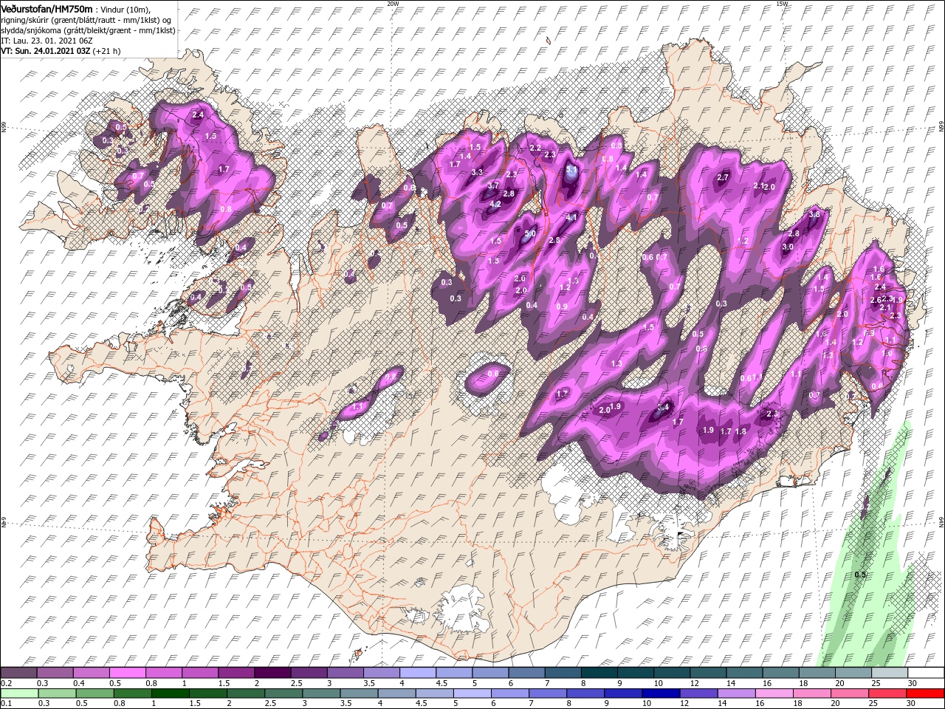Select lower legend swatch starting at 10
This screenshot has height=709, width=945.
tap(661, 693)
